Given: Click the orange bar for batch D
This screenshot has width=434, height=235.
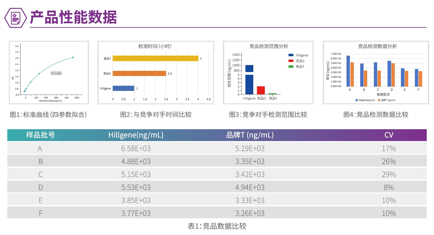Looking at the screenshot, I should point(393,74).
